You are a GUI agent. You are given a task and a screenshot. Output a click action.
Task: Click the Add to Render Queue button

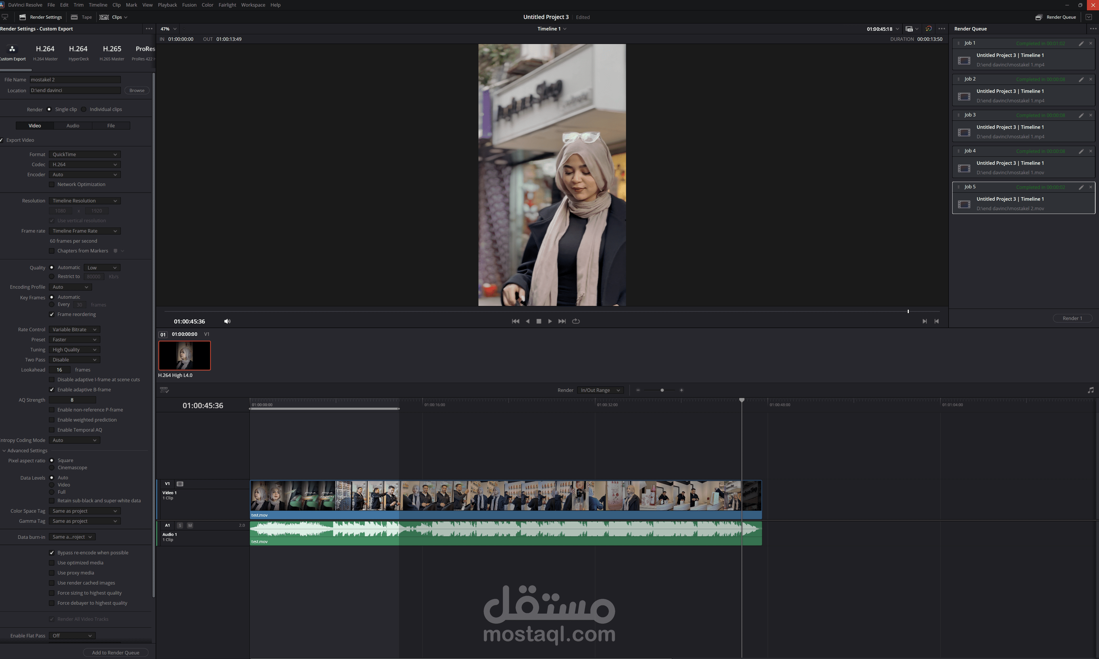[x=115, y=652]
